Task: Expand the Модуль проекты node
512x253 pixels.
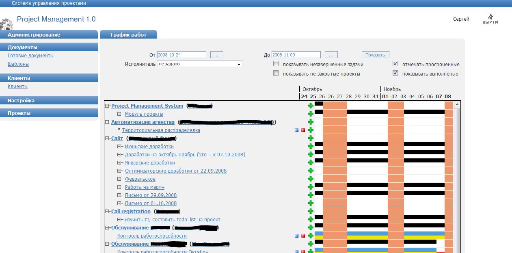Action: pyautogui.click(x=120, y=114)
